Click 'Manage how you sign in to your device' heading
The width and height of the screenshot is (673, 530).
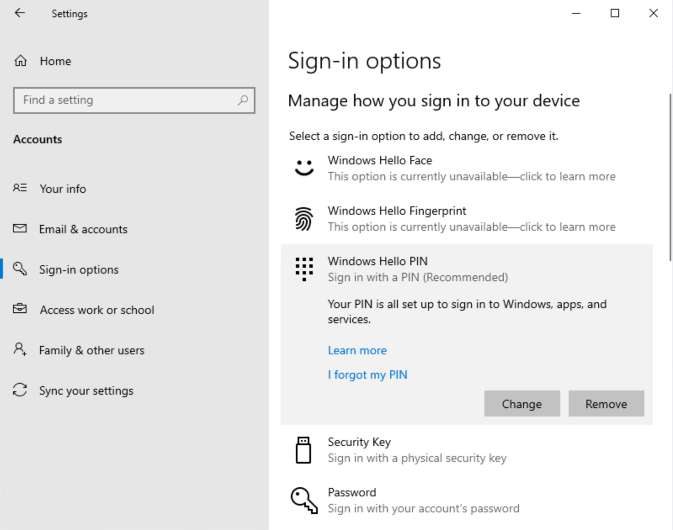[x=434, y=101]
